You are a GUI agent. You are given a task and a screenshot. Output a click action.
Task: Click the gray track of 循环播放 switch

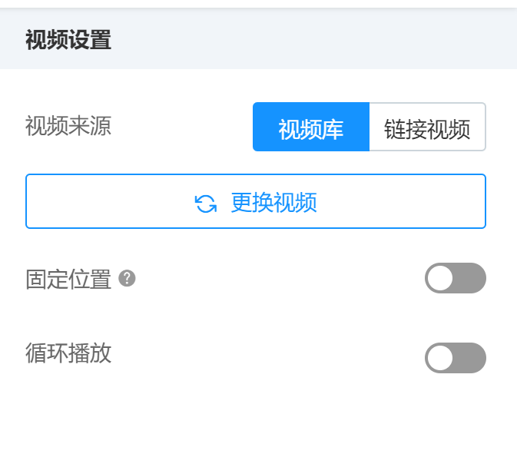[x=469, y=358]
